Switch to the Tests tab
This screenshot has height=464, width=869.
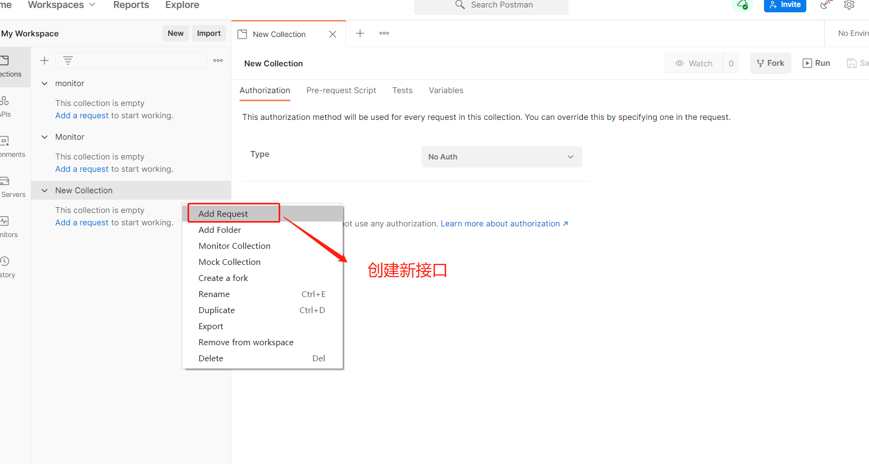402,90
